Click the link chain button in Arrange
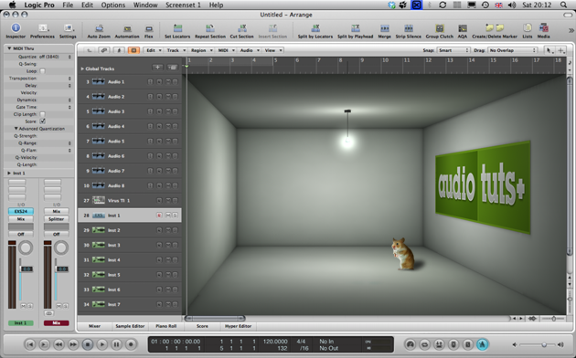Viewport: 576px width, 358px height. (x=104, y=50)
